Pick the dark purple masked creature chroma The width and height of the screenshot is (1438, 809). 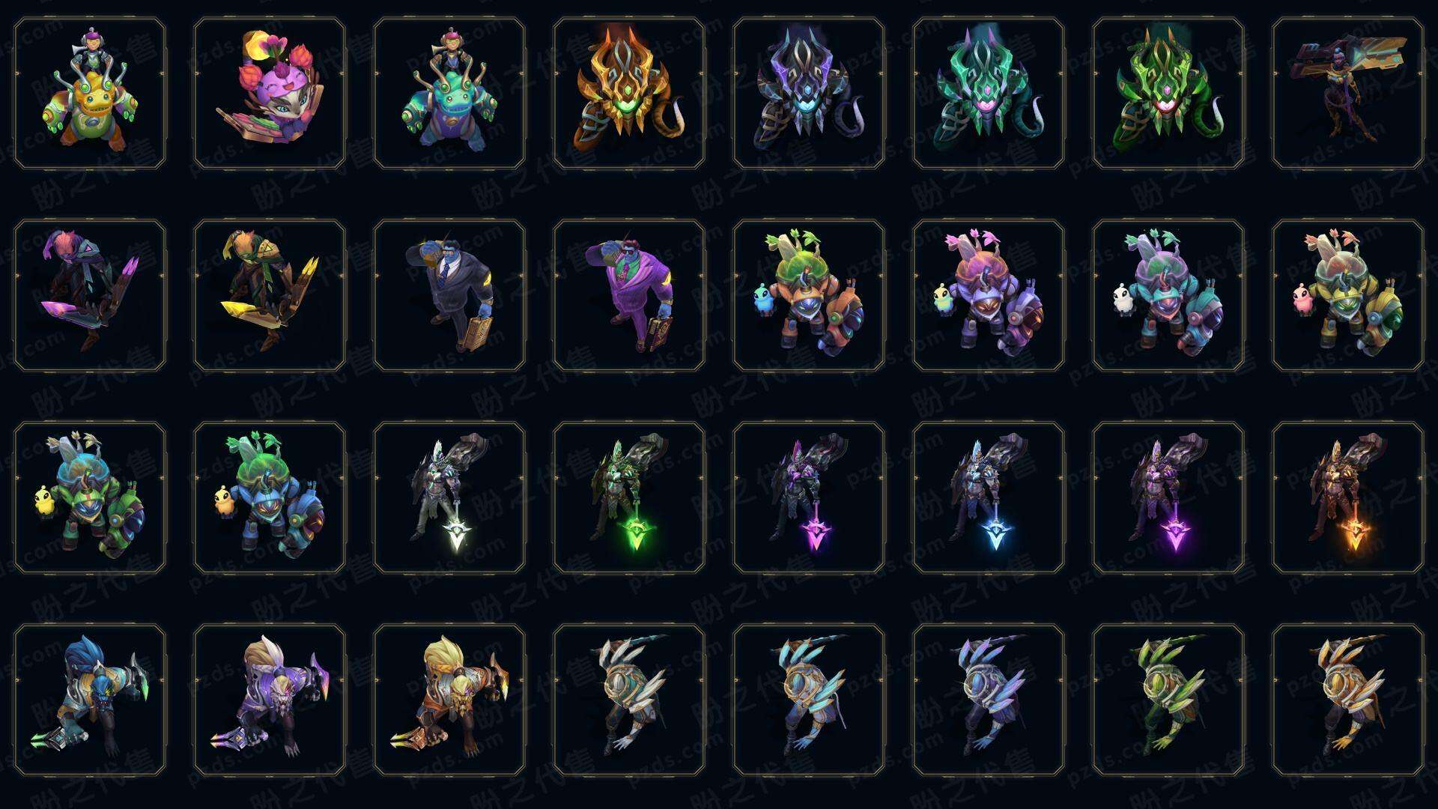809,93
